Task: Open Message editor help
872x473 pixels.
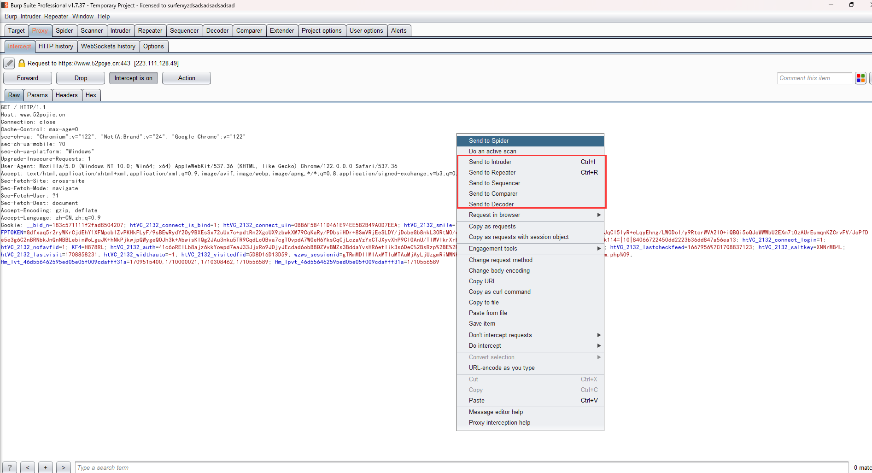Action: [x=530, y=412]
